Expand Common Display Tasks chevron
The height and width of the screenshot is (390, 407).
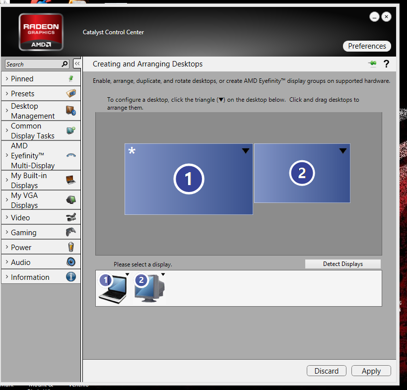7,130
